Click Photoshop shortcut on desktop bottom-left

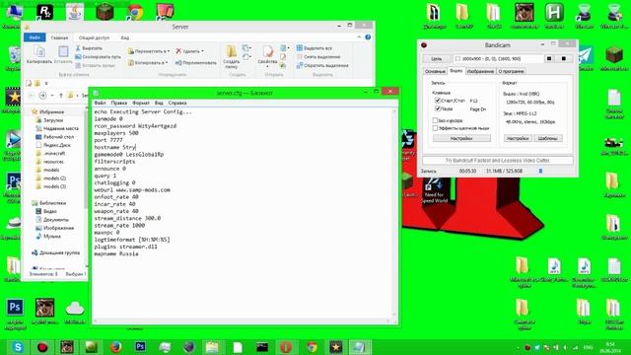(15, 308)
